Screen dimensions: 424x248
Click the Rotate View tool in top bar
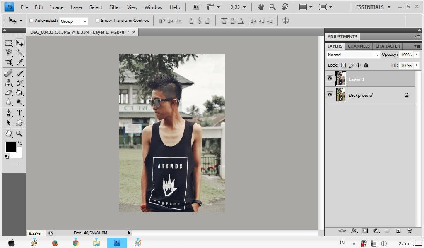coord(285,7)
